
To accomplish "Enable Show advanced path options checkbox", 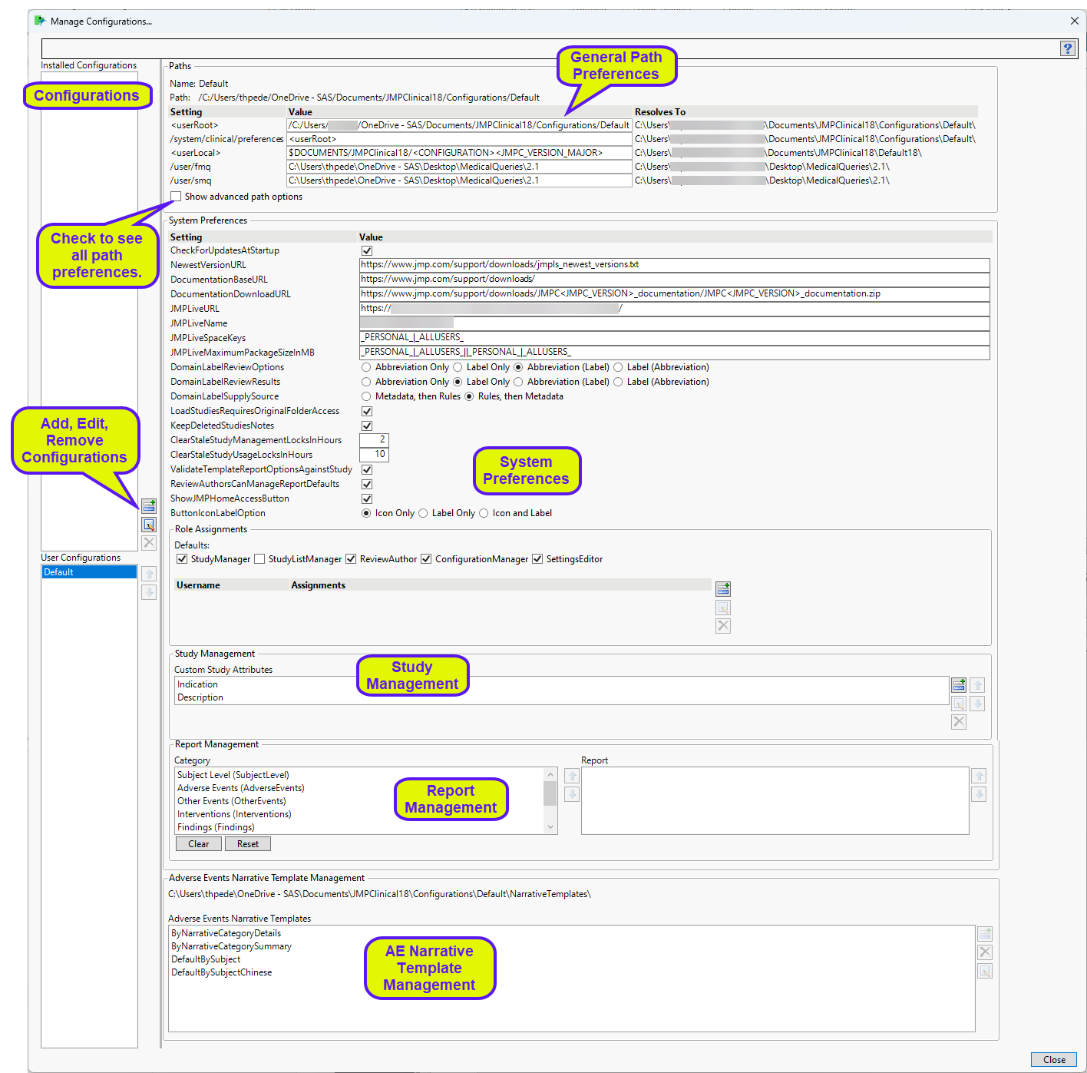I will (x=177, y=197).
